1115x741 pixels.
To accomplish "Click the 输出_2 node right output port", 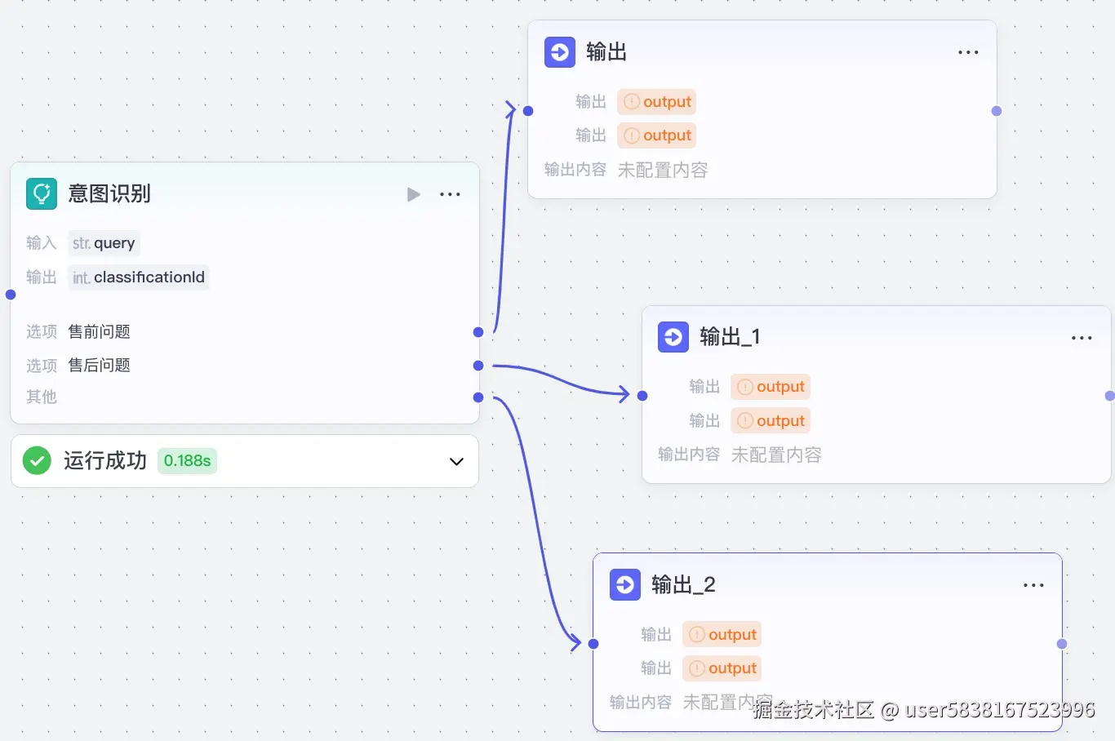I will tap(1062, 644).
